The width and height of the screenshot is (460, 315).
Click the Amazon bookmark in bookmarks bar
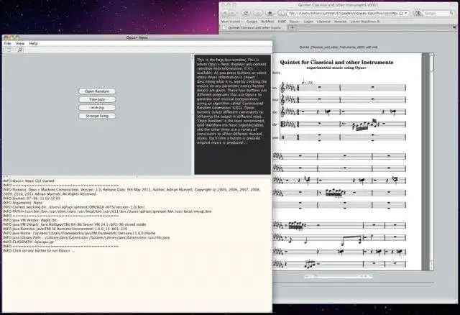click(x=340, y=22)
